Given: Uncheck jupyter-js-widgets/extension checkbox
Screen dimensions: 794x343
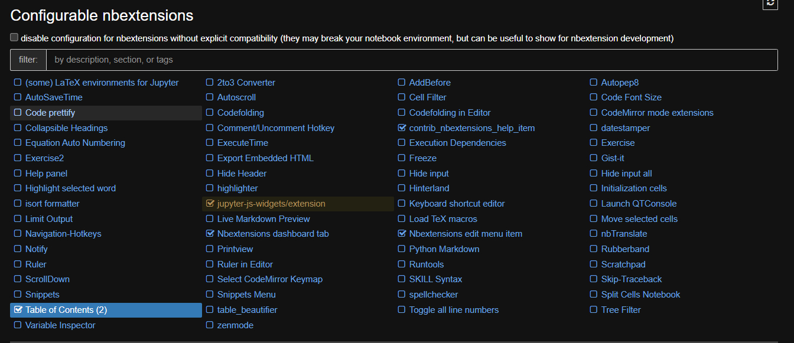Looking at the screenshot, I should click(210, 204).
